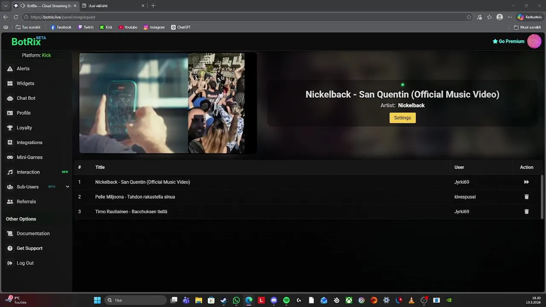This screenshot has width=546, height=307.
Task: Mute the BotRix tab audio icon
Action: pos(23,6)
